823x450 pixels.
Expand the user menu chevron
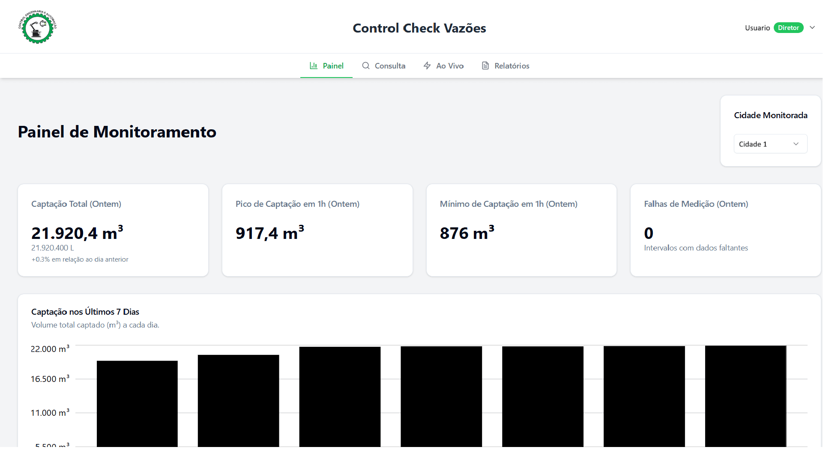pos(812,27)
